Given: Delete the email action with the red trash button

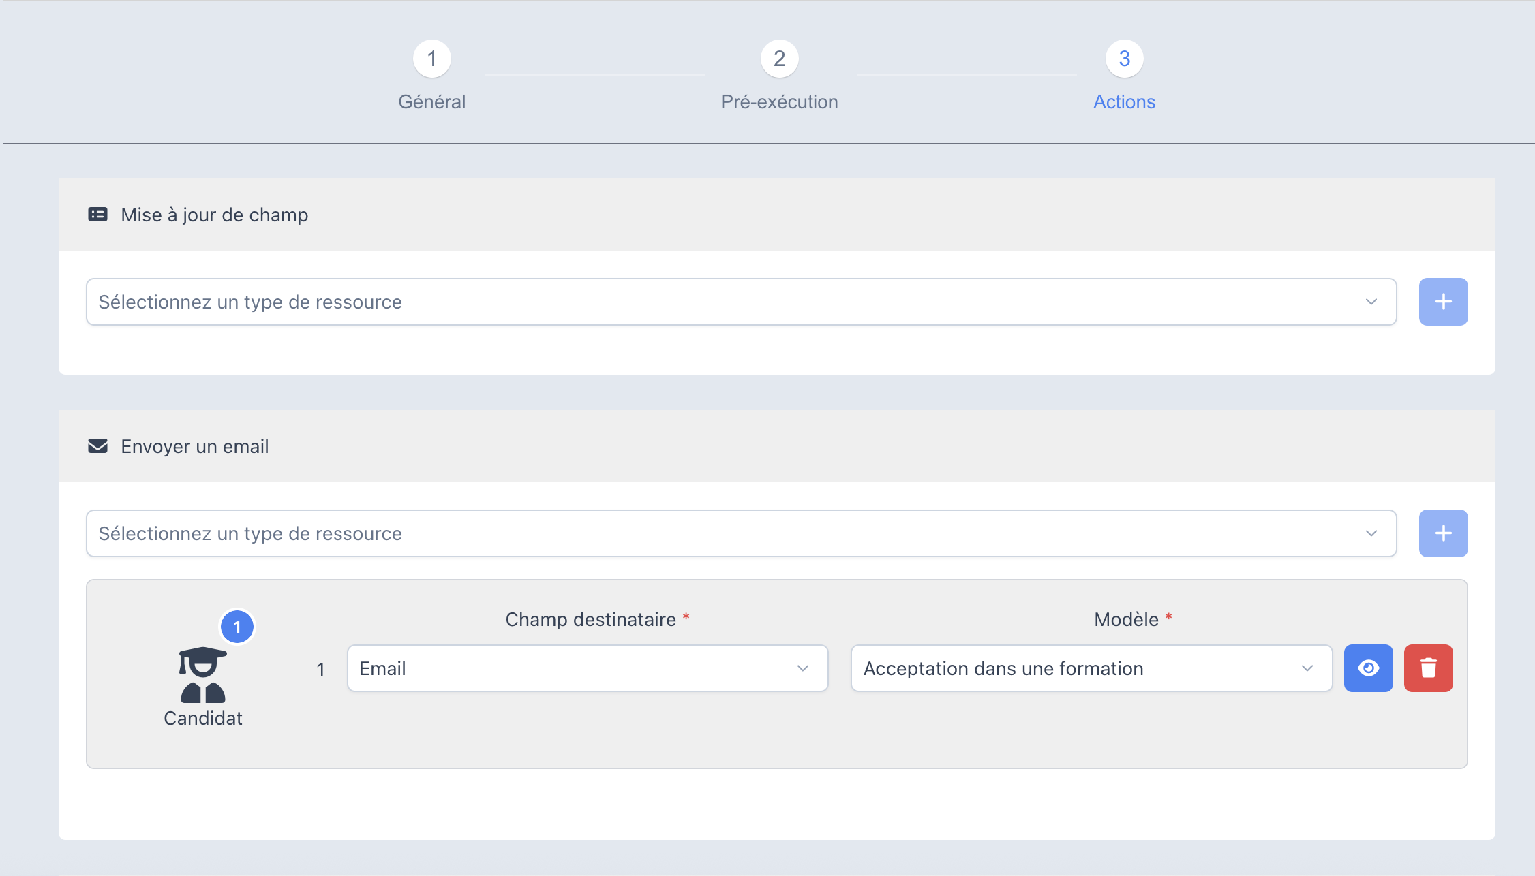Looking at the screenshot, I should [x=1428, y=668].
